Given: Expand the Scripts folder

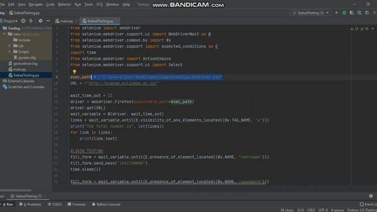Looking at the screenshot, I should pos(9,52).
